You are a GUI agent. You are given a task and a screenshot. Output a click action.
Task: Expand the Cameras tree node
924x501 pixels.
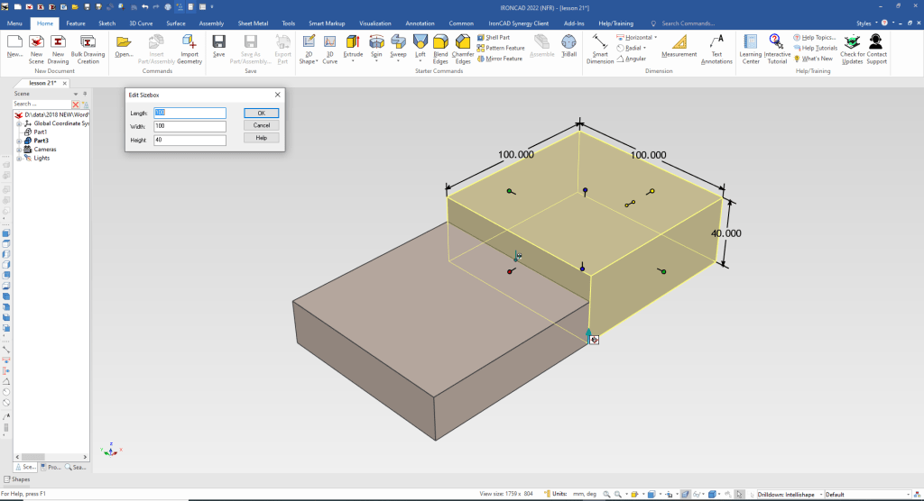(18, 150)
